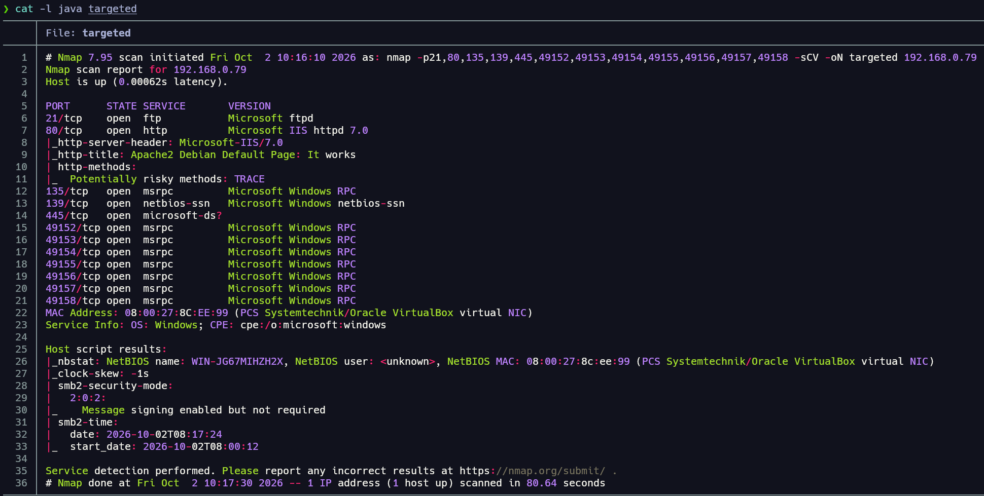Click line number 14 in the gutter
The width and height of the screenshot is (984, 496).
[x=21, y=215]
